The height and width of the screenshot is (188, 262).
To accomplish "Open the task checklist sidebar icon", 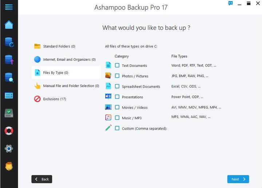I will click(x=9, y=95).
